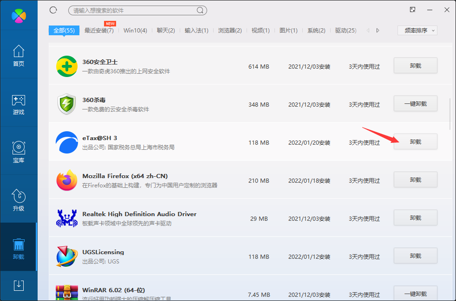Image resolution: width=456 pixels, height=301 pixels.
Task: Click the refresh icon beside search box
Action: click(53, 10)
